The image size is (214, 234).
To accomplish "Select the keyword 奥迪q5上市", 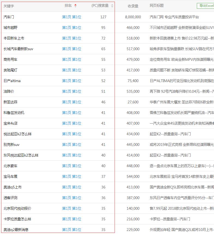I will 13,187.
